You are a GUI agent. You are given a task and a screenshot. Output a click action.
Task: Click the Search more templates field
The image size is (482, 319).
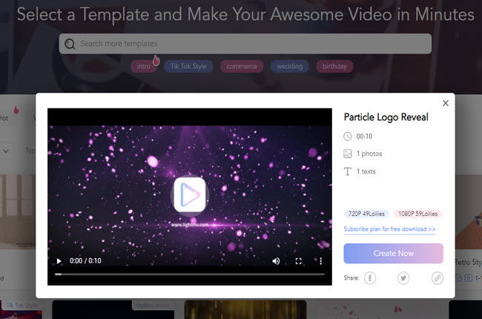click(245, 44)
